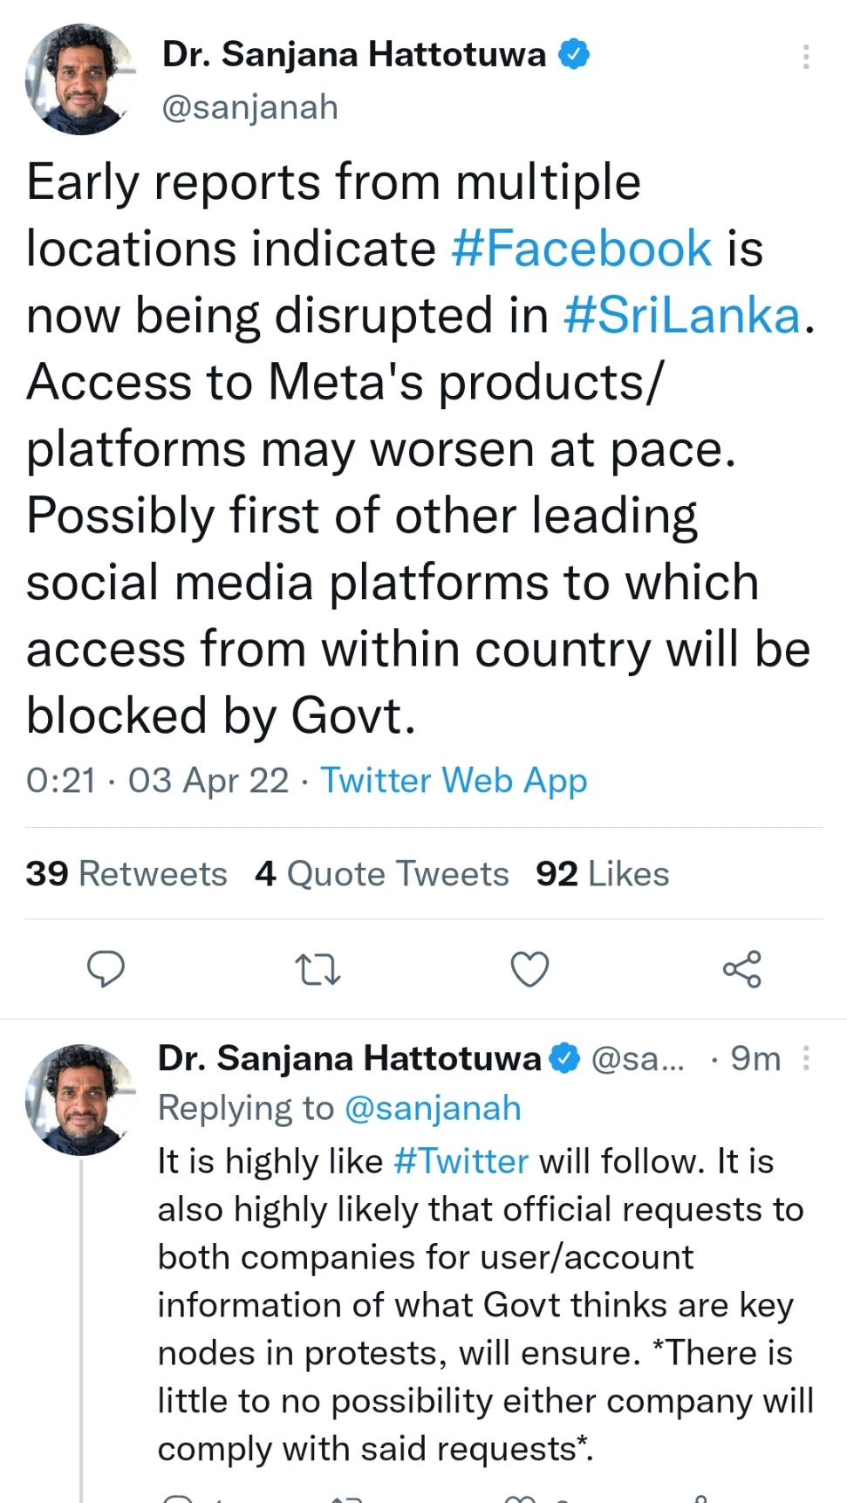This screenshot has height=1503, width=847.
Task: Click the @sanjanah handle under author name
Action: click(250, 107)
